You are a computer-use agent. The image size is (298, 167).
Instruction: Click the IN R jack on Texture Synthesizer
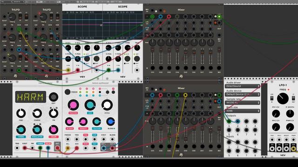click(76, 148)
